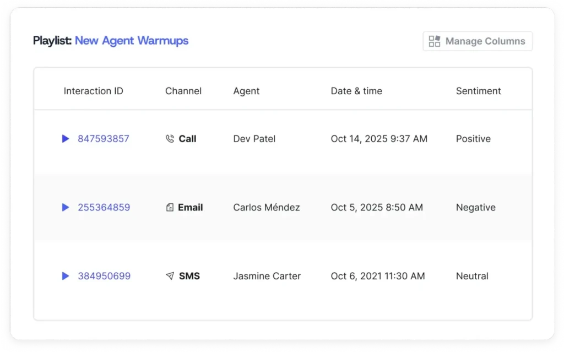The height and width of the screenshot is (352, 564).
Task: Click the Manage Columns grid icon
Action: click(433, 41)
